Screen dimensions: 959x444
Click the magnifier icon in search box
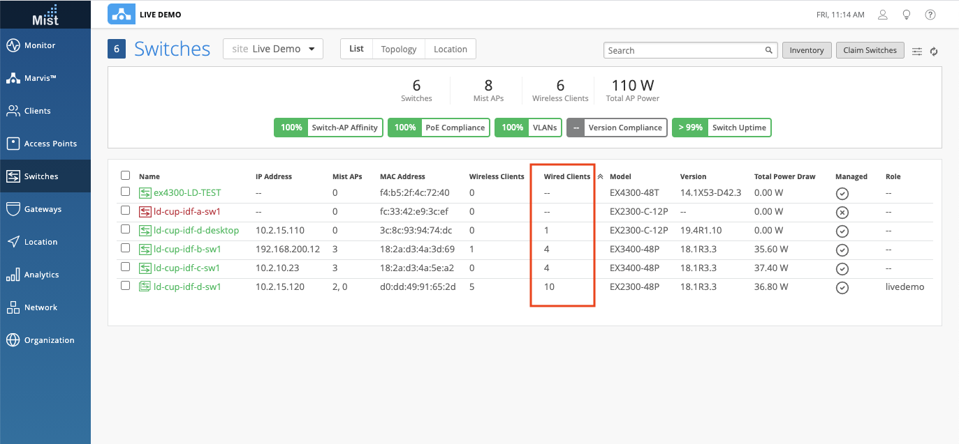point(768,50)
